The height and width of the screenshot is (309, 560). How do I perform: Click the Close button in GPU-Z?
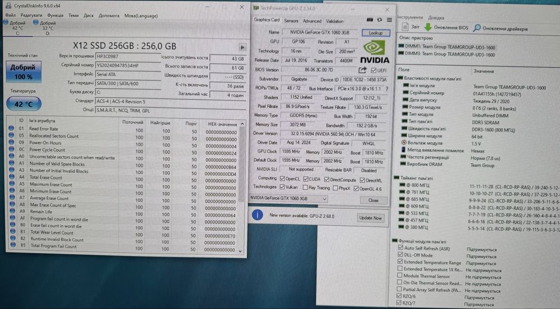tap(373, 200)
